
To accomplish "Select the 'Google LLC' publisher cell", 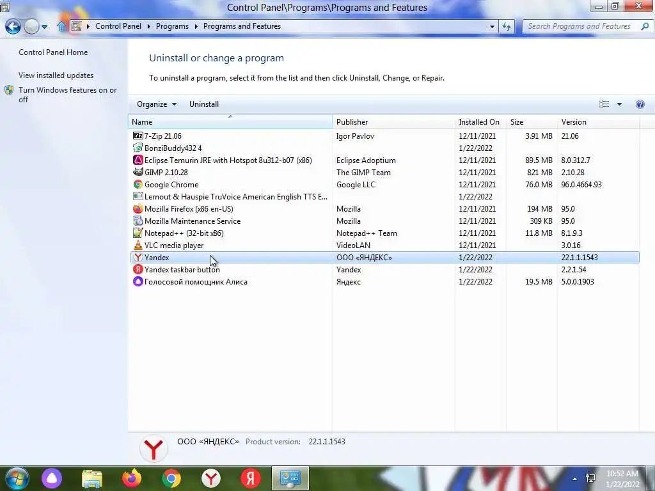I will [356, 184].
